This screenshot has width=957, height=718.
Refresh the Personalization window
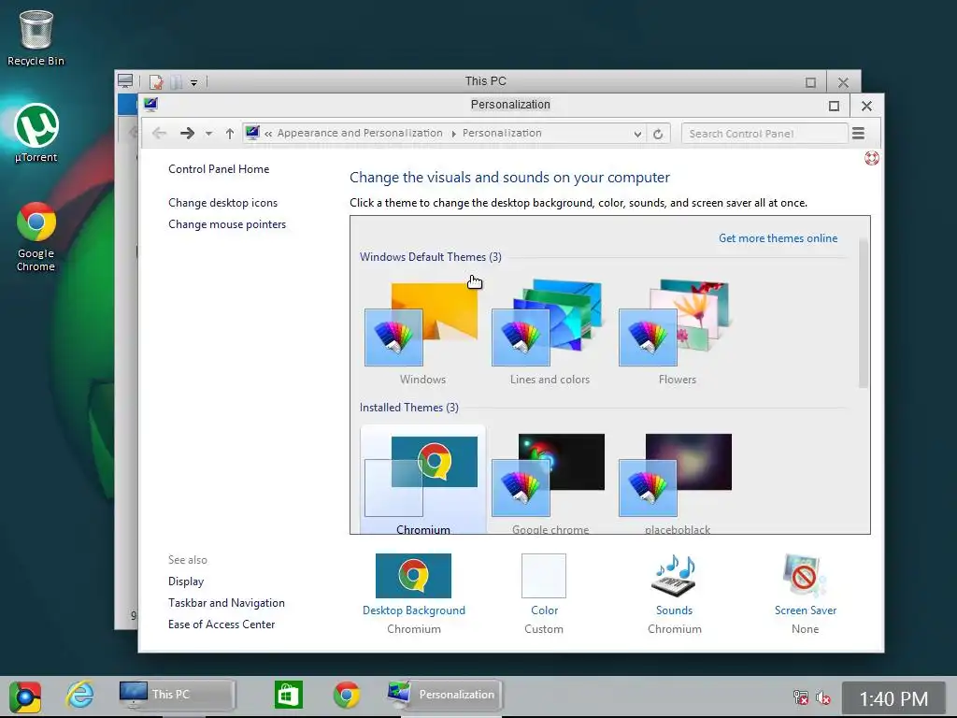pos(658,134)
